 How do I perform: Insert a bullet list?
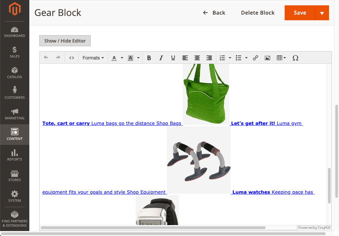238,58
